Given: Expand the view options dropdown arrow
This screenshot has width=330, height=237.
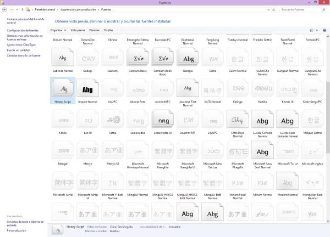Looking at the screenshot, I should click(x=317, y=30).
